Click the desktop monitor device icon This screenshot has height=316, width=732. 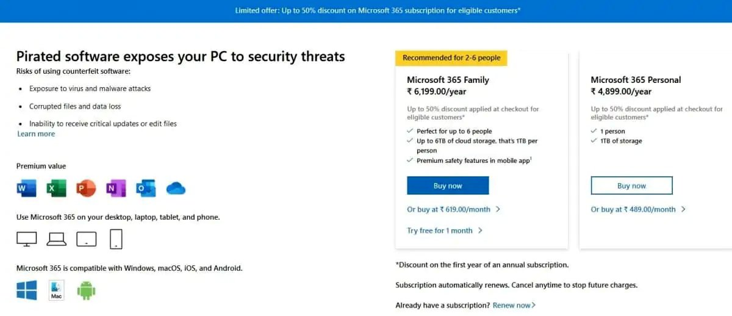(x=27, y=239)
